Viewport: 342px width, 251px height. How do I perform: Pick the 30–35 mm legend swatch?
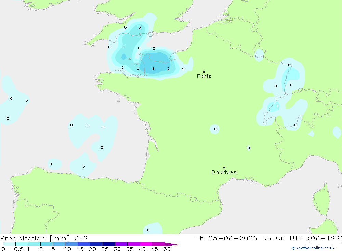pyautogui.click(x=121, y=244)
